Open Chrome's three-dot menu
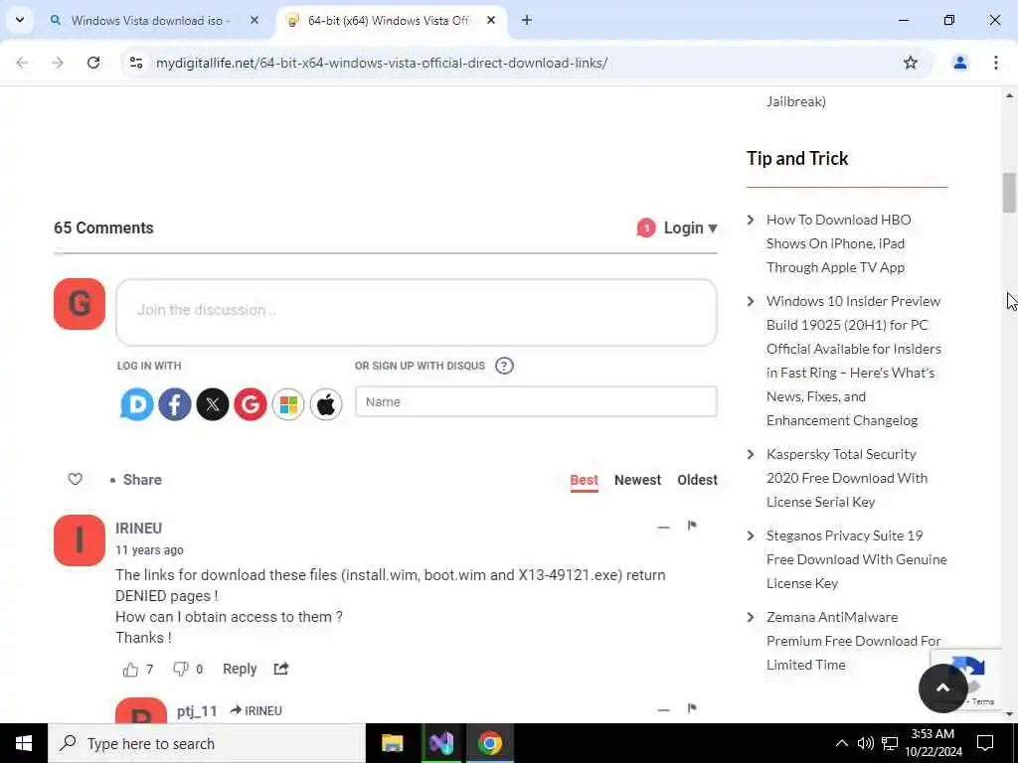This screenshot has height=763, width=1018. click(996, 63)
